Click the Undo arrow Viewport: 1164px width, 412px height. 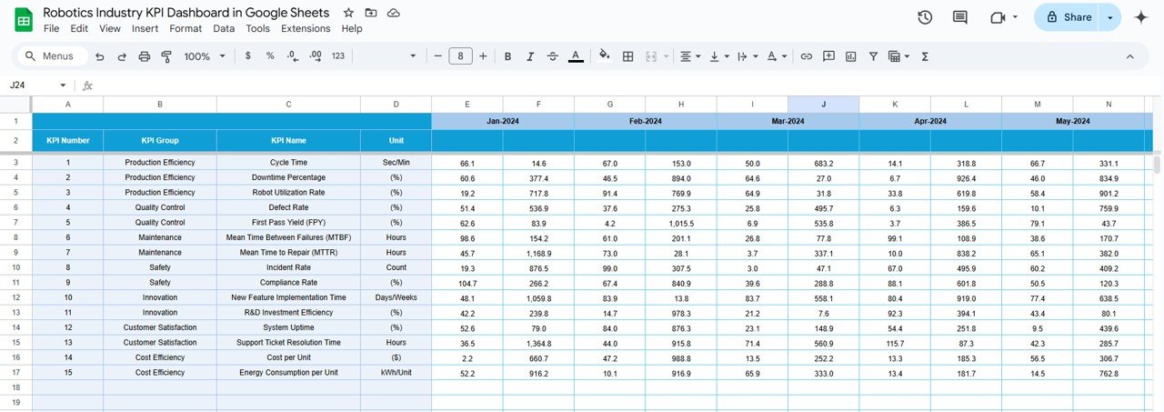pos(99,56)
